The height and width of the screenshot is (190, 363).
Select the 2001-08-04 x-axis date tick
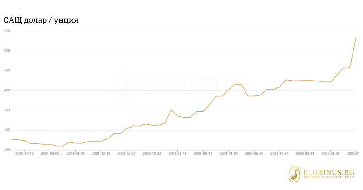76,154
